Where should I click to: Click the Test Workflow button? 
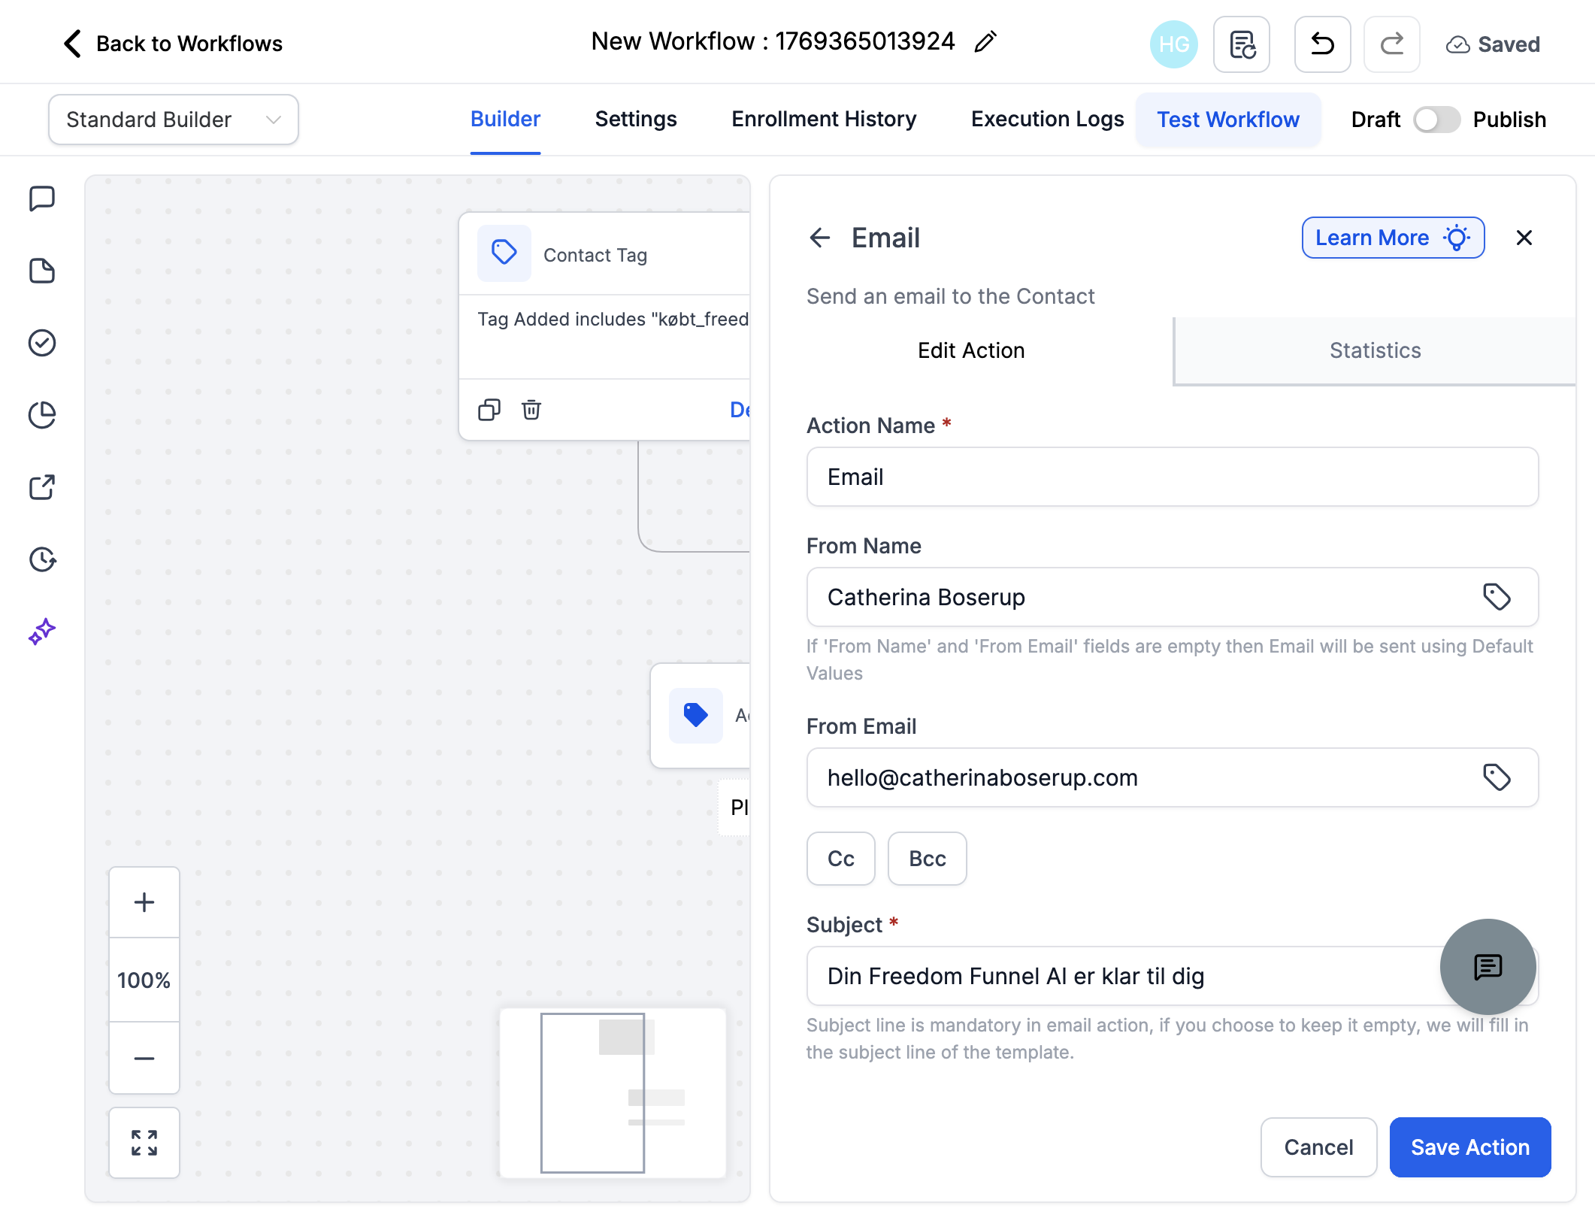[x=1228, y=120]
